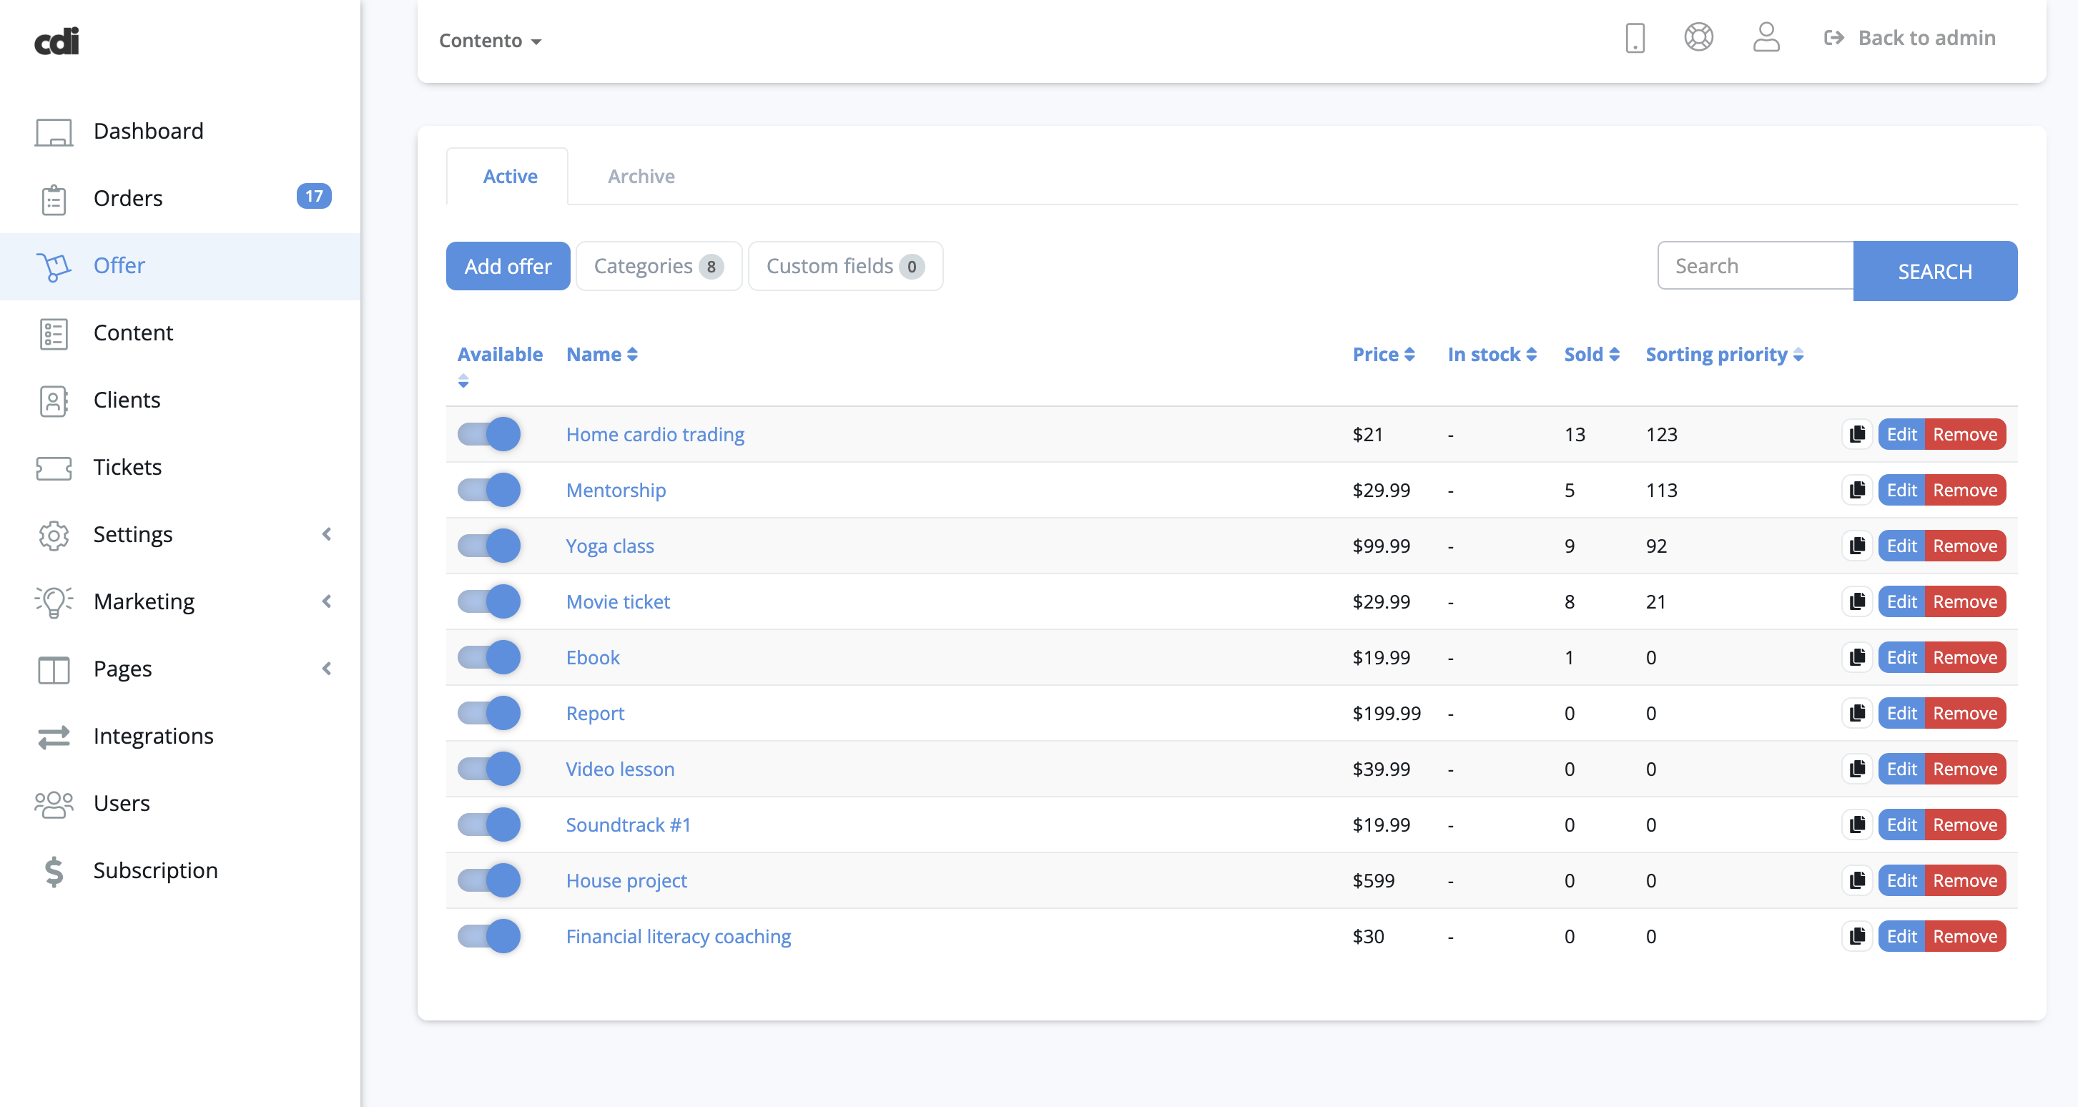Click the user profile icon
Image resolution: width=2078 pixels, height=1107 pixels.
tap(1765, 38)
